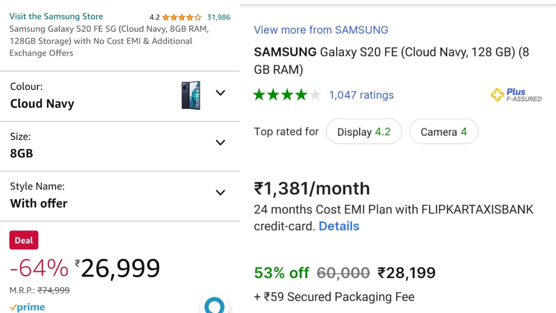
Task: Click the Flipkart green star rating
Action: (x=287, y=95)
